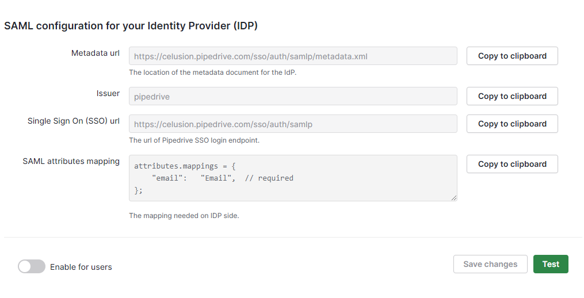Click the Enable for users label text

click(x=81, y=267)
